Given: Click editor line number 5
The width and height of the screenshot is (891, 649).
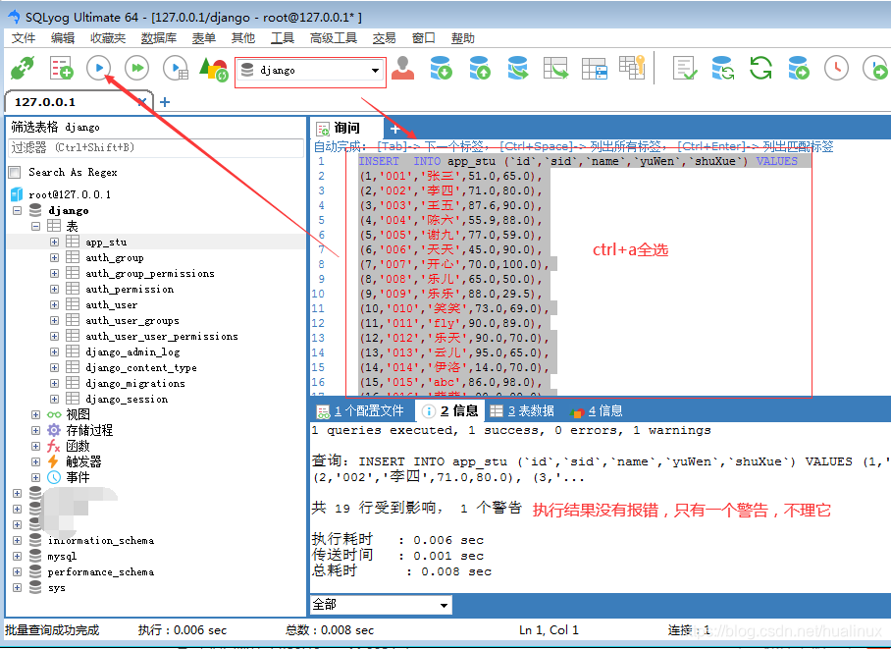Looking at the screenshot, I should pos(322,220).
